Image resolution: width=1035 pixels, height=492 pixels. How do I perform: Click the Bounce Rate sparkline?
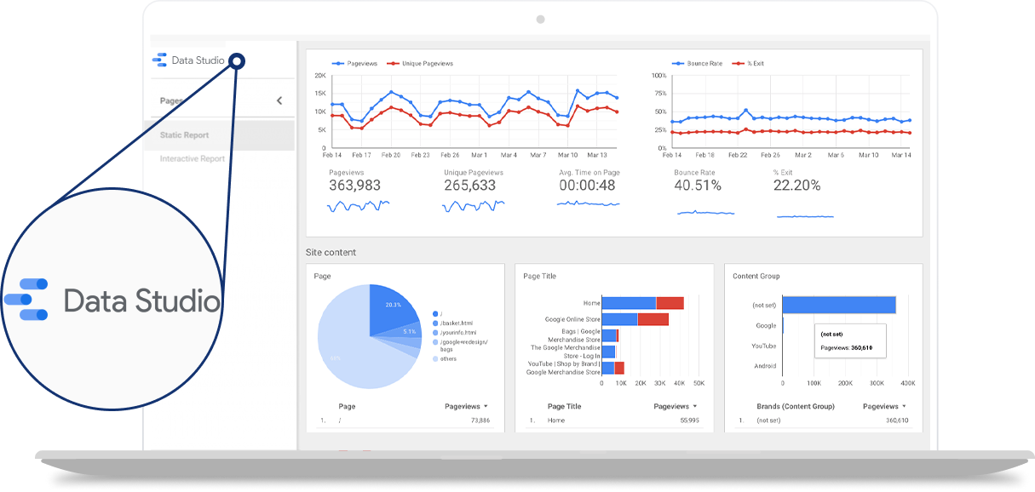[707, 211]
